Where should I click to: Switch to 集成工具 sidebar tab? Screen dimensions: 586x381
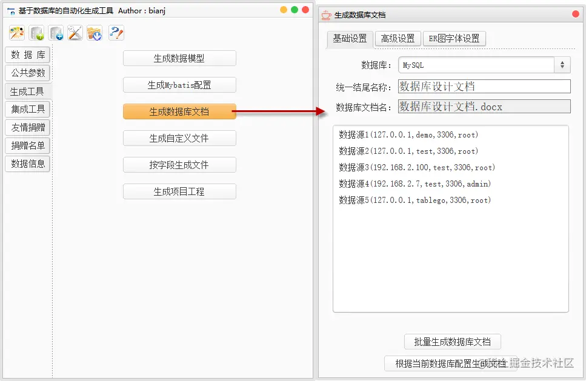pos(28,109)
